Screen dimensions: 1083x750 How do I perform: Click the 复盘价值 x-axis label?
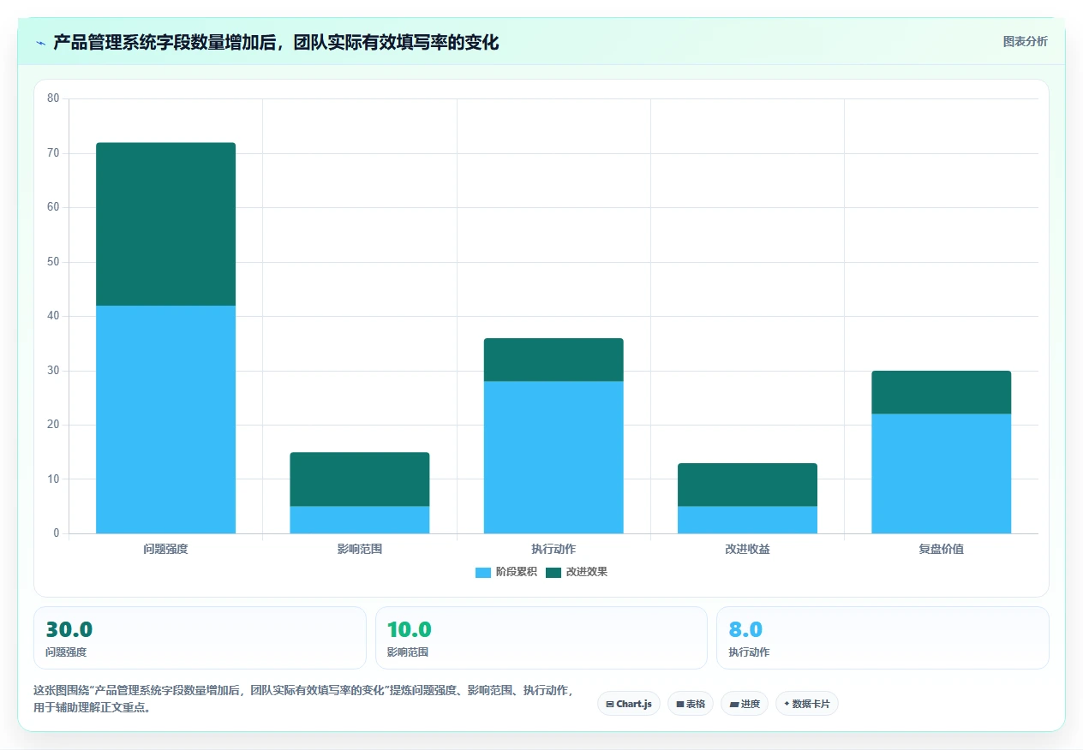click(x=942, y=549)
